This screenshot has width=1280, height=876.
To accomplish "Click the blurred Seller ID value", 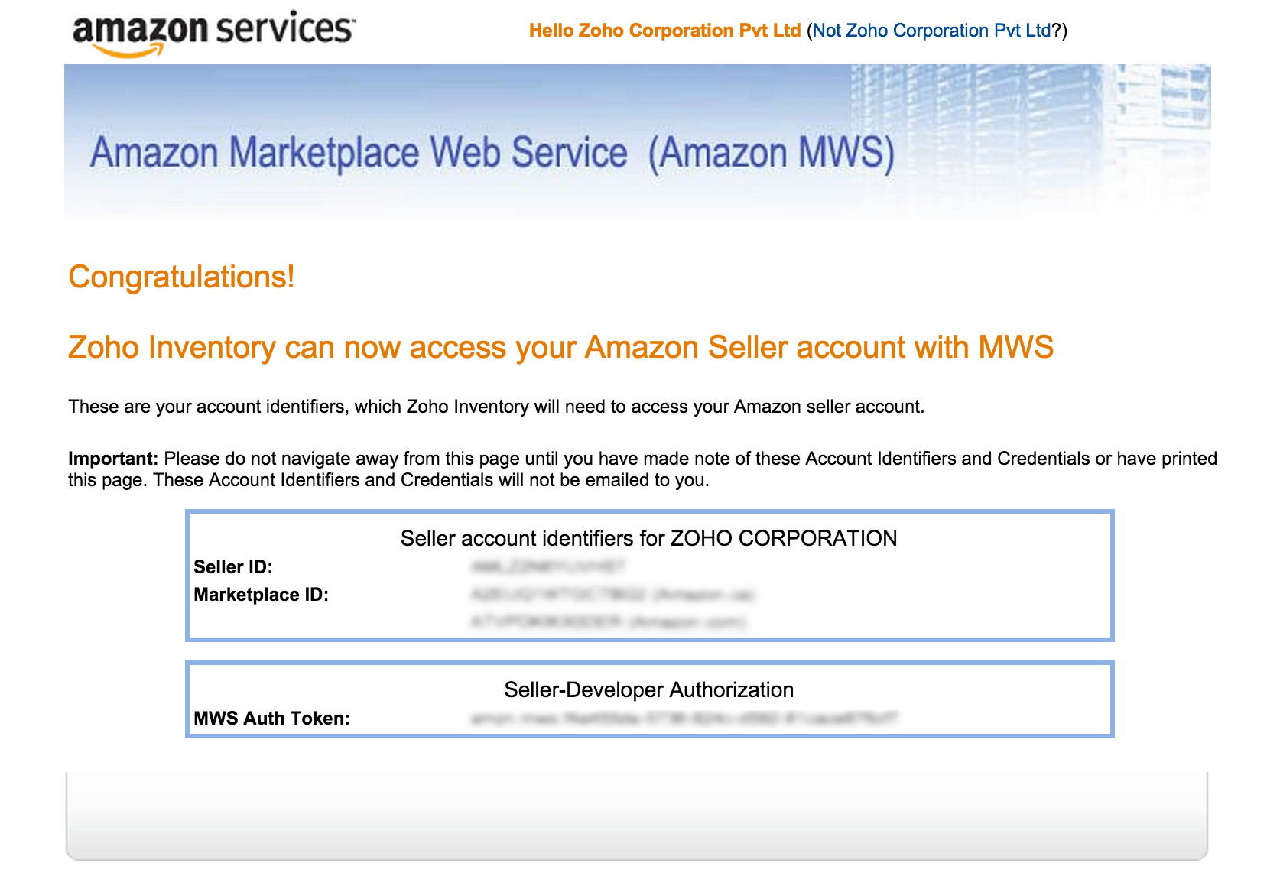I will pos(548,566).
